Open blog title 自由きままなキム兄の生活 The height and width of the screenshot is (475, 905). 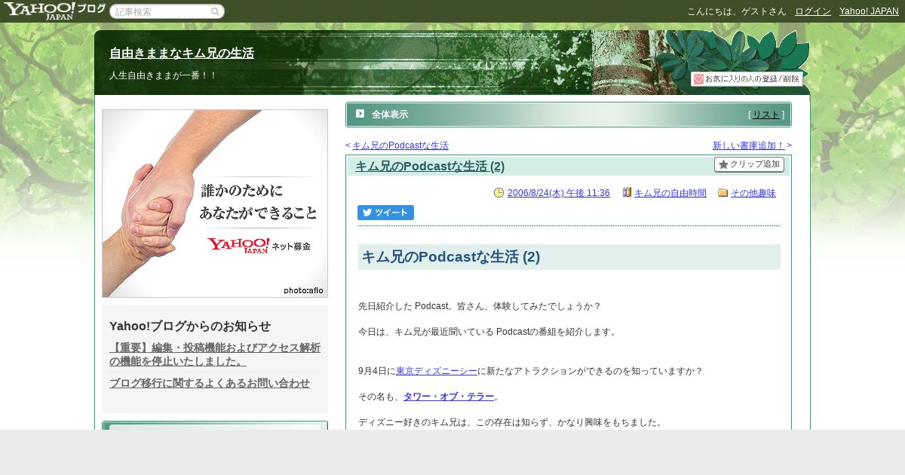[182, 54]
